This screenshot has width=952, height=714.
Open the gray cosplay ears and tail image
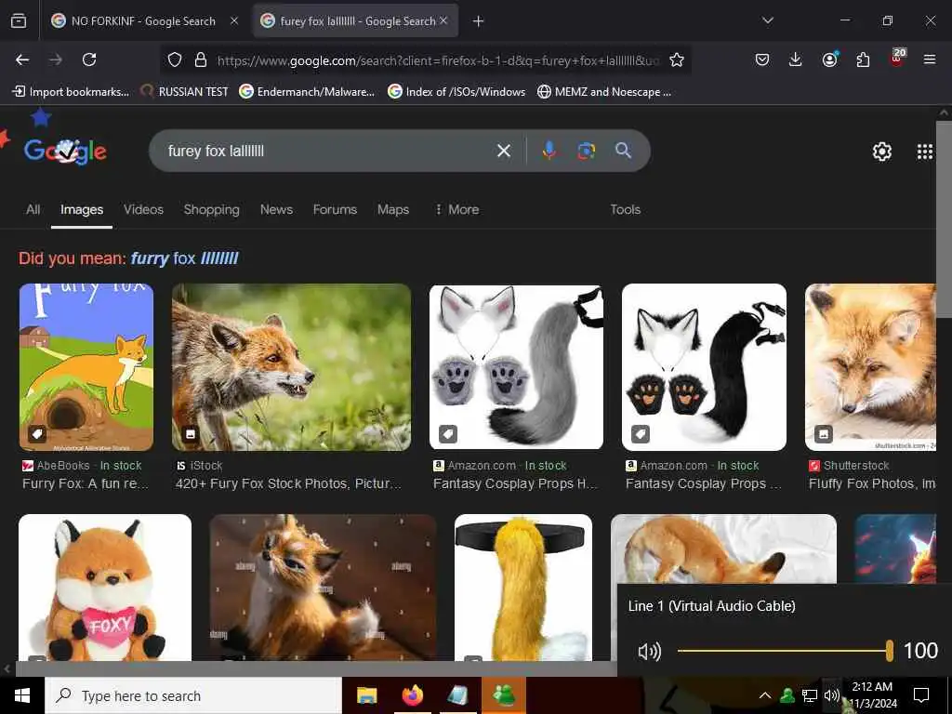pos(516,366)
